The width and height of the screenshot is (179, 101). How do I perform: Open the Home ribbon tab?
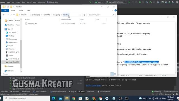pyautogui.click(x=13, y=10)
